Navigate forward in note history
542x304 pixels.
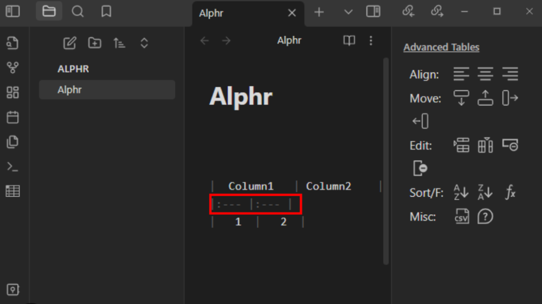pyautogui.click(x=226, y=41)
